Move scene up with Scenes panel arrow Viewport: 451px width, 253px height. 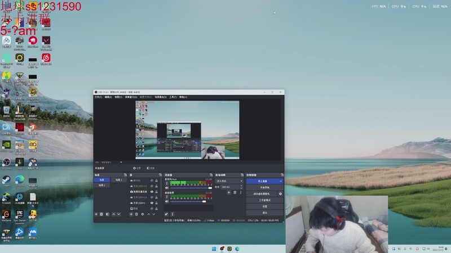tap(113, 214)
